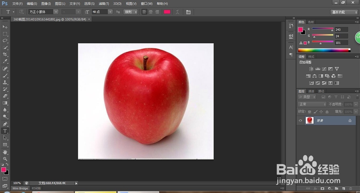The width and height of the screenshot is (360, 193).
Task: Open the 文件(F) menu
Action: pyautogui.click(x=17, y=4)
